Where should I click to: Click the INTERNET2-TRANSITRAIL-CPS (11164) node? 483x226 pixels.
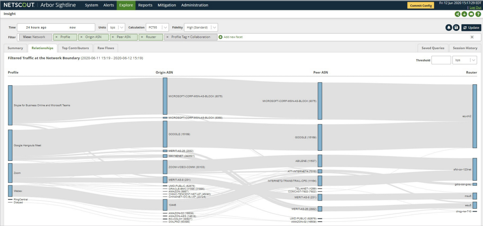coord(320,181)
